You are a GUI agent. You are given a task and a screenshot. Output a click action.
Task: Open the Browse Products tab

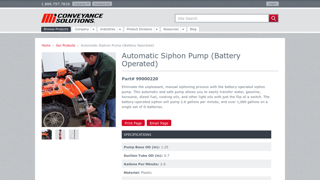point(56,29)
